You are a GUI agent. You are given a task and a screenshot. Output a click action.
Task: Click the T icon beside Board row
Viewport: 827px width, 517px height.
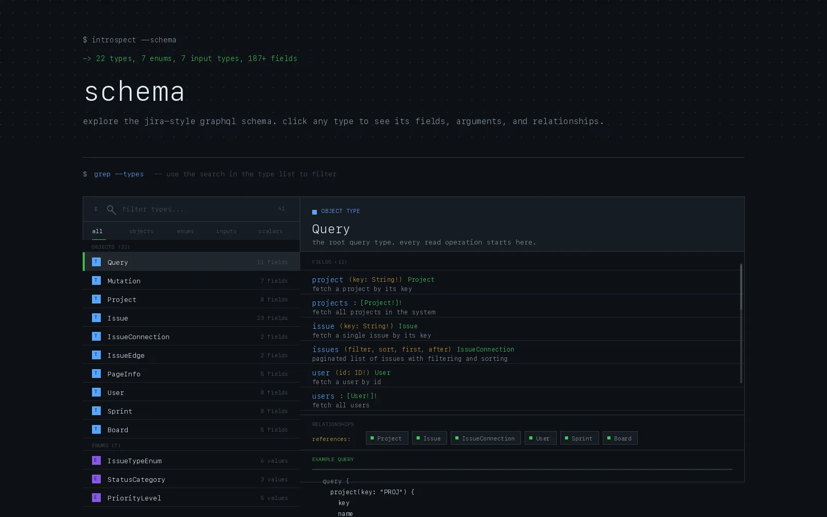(96, 429)
